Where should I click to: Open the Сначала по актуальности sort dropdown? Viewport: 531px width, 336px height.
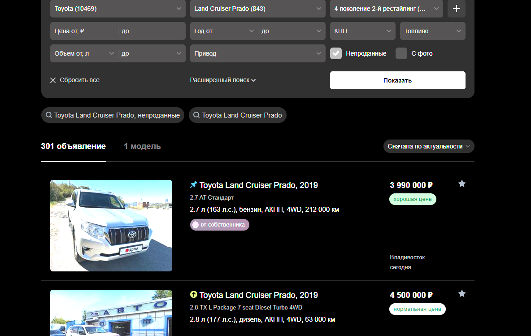(x=429, y=146)
